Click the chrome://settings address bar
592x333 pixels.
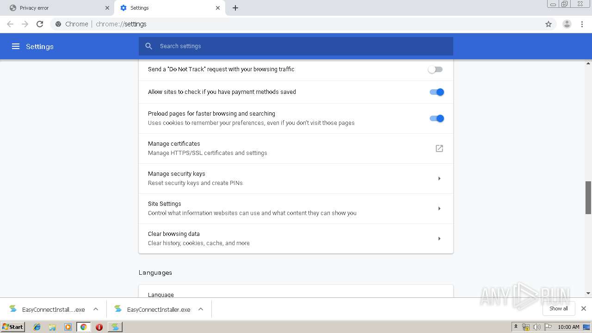pos(296,24)
